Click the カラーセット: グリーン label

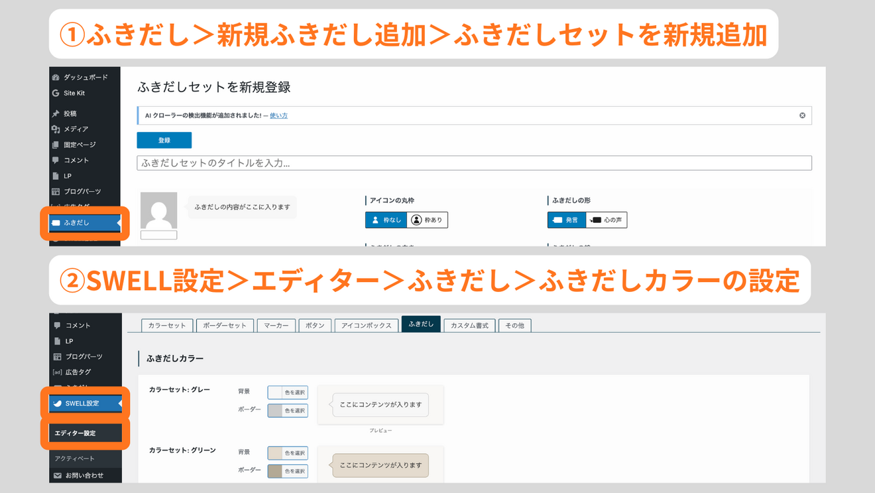tap(182, 451)
